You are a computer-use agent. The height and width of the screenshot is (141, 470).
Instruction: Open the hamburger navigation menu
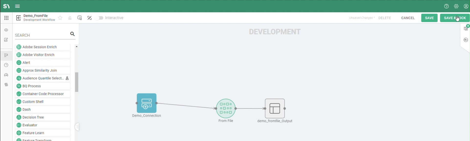tap(17, 6)
